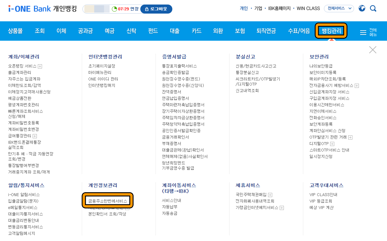Open the 카드 menu
The width and height of the screenshot is (387, 241).
click(197, 31)
